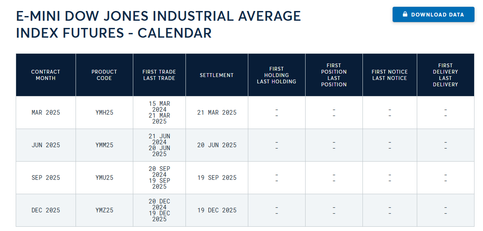483x231 pixels.
Task: Click the First Position Last Position header
Action: [334, 75]
